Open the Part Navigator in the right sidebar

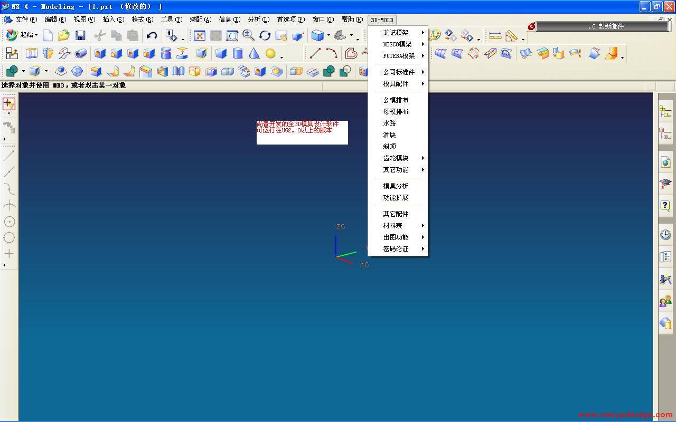[x=665, y=134]
